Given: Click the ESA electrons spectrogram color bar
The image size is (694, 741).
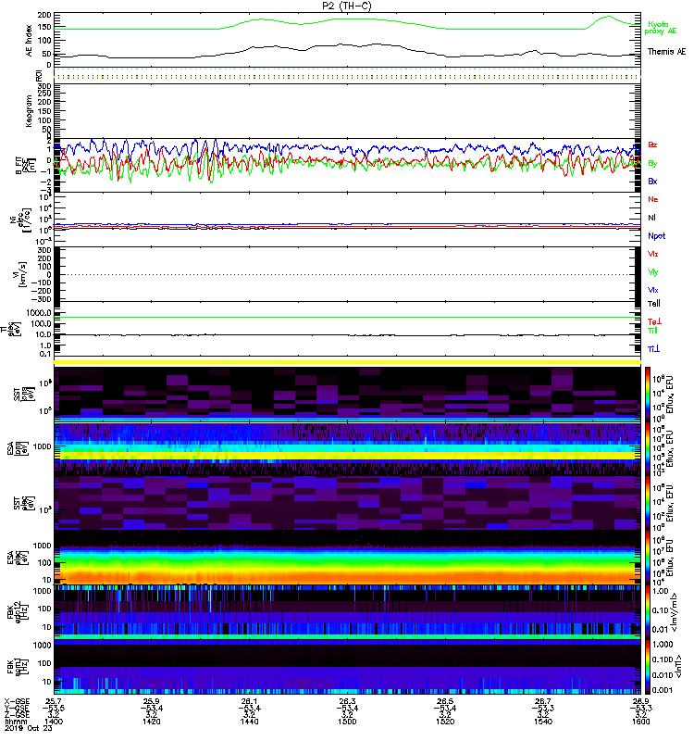Looking at the screenshot, I should tap(648, 558).
